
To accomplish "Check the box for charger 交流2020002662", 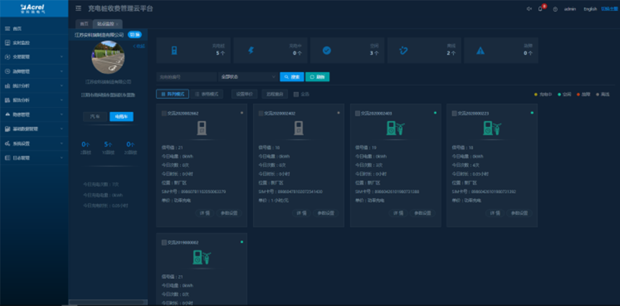I will coord(164,113).
